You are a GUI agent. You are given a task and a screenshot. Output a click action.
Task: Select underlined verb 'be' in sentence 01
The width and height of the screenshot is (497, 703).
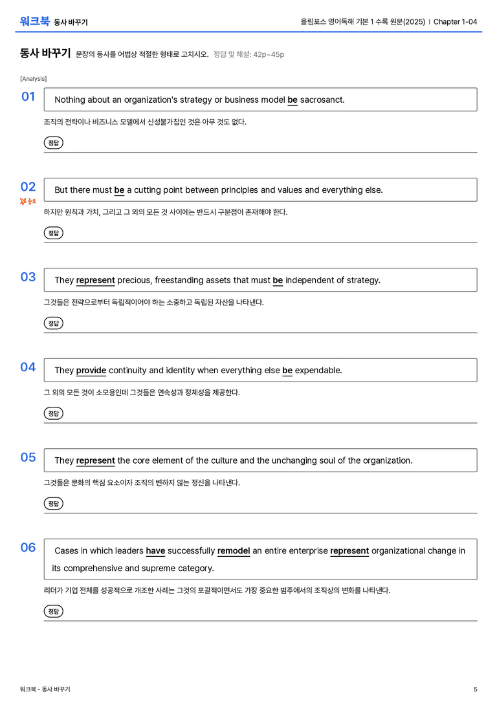293,100
